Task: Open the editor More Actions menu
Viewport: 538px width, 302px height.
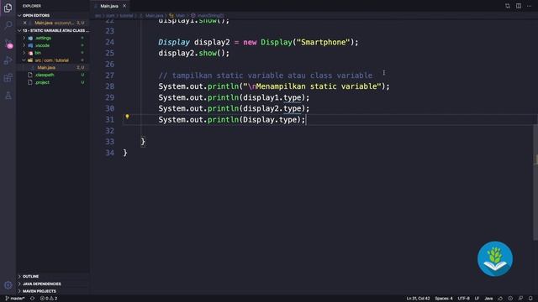Action: (x=529, y=6)
